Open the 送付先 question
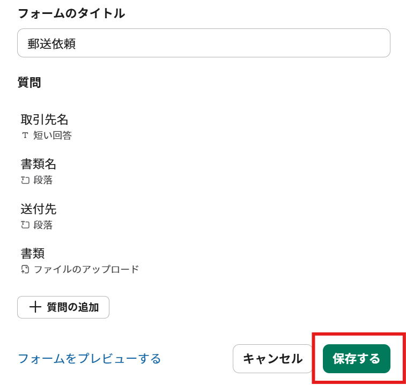The width and height of the screenshot is (406, 385). 39,209
